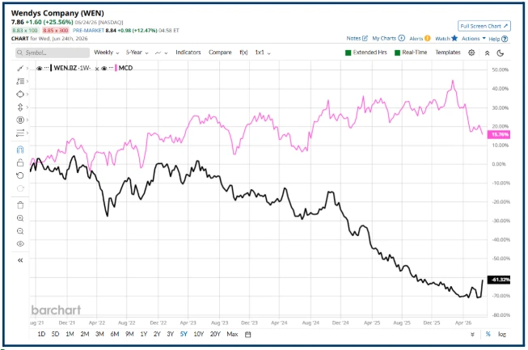Toggle the log scale
528x350 pixels.
[x=502, y=334]
